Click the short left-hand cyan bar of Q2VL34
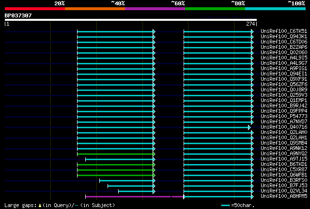The height and width of the screenshot is (209, 310). [136, 192]
